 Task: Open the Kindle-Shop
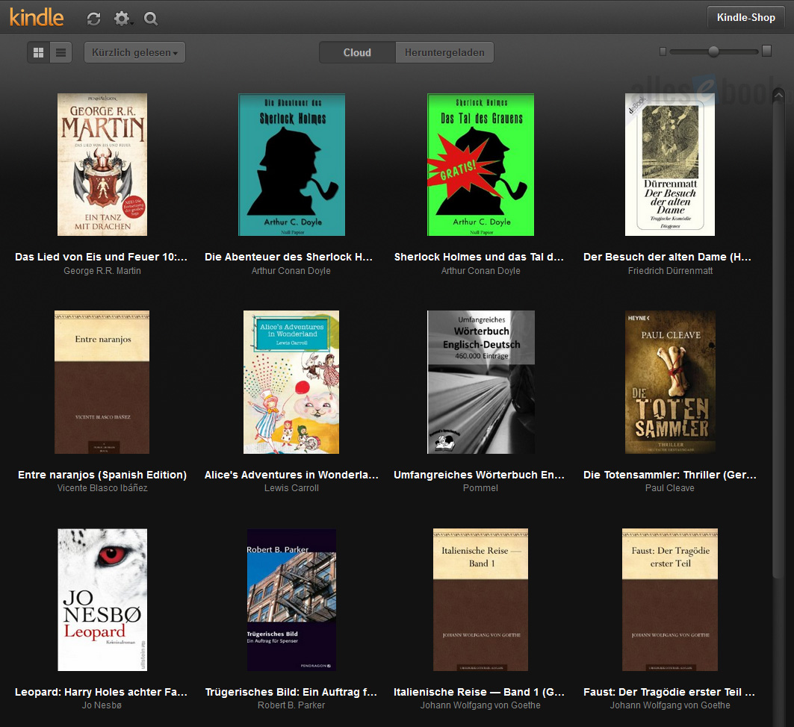[x=746, y=17]
